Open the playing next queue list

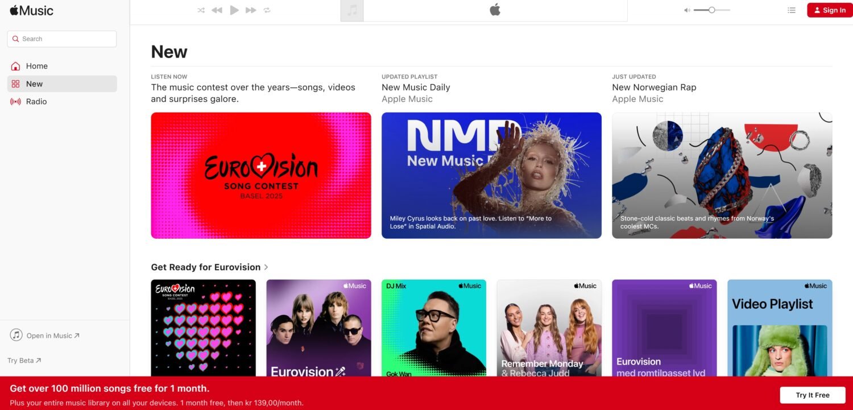(x=791, y=10)
